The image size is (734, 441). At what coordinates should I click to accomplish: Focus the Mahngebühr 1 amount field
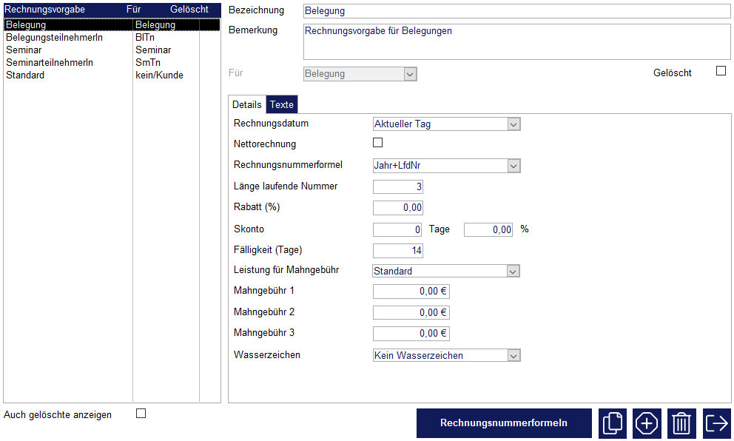coord(411,292)
